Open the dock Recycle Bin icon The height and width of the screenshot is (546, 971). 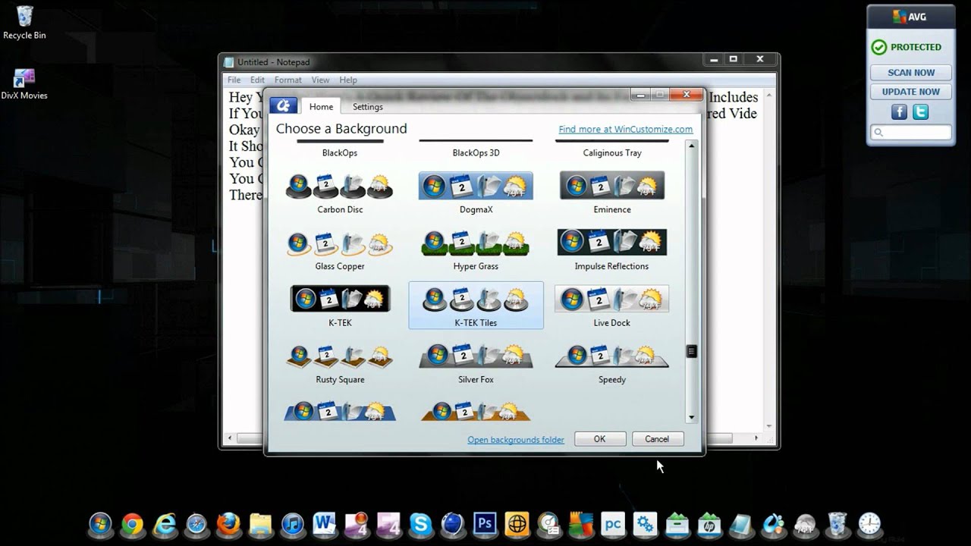point(837,524)
